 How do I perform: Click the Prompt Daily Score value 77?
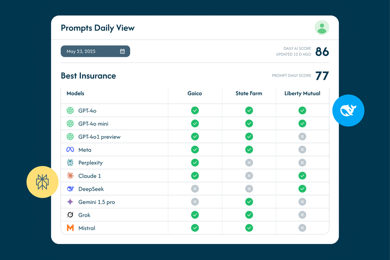click(x=322, y=76)
